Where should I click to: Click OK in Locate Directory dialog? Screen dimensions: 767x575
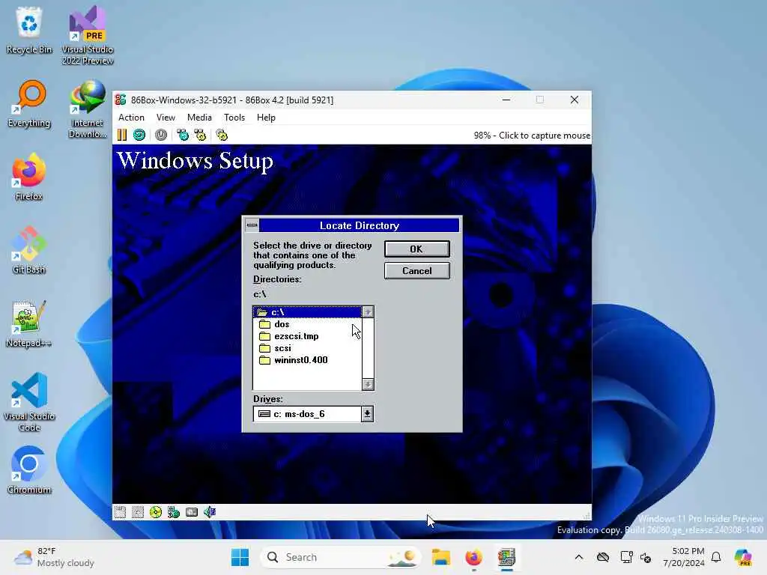416,249
